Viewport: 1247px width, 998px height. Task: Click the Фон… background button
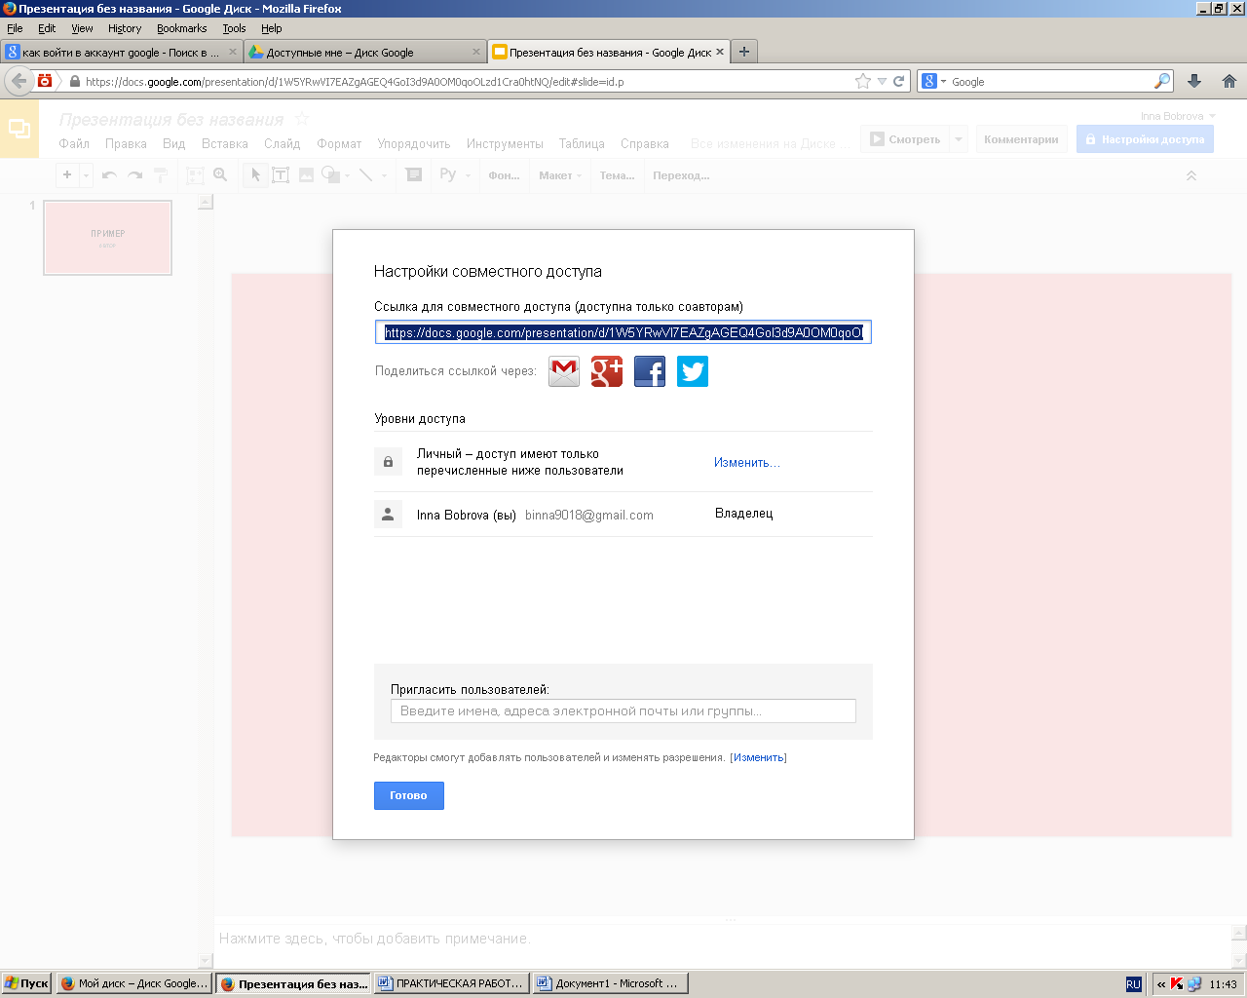coord(504,175)
